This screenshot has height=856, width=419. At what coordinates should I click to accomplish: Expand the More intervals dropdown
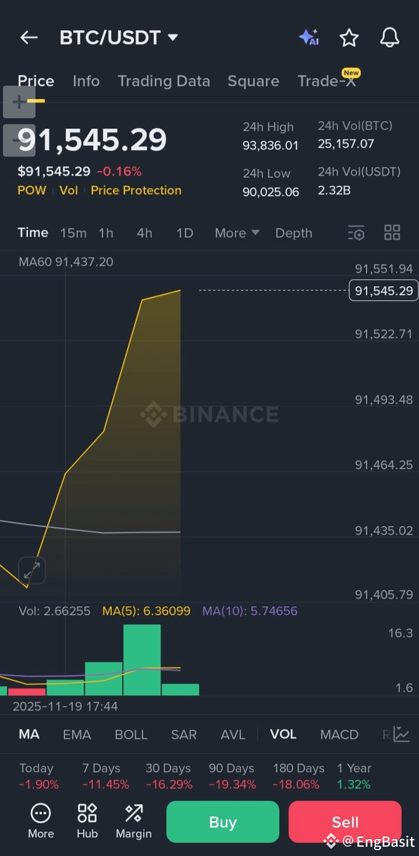[x=237, y=233]
